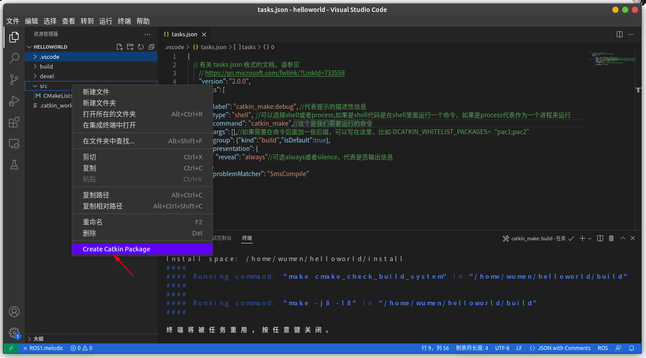Open the Source Control sidebar icon
This screenshot has width=646, height=358.
14,80
